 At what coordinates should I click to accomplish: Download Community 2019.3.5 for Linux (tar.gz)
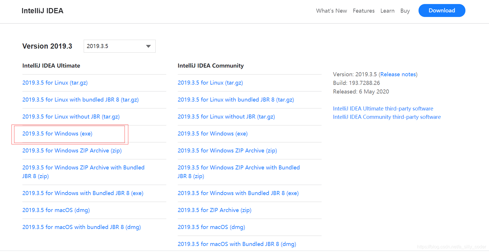click(210, 83)
